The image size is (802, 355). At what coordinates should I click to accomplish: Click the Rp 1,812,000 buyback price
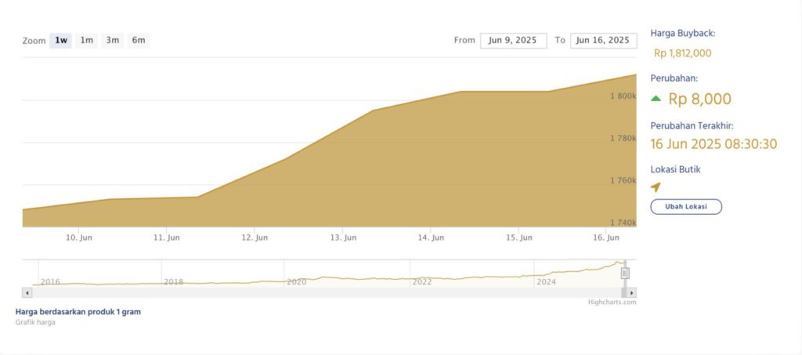tap(682, 53)
